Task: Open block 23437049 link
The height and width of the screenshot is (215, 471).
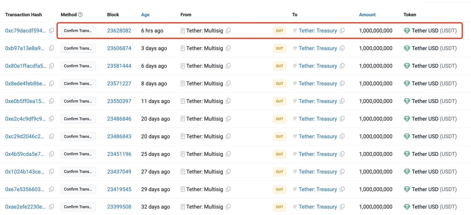Action: (x=119, y=172)
